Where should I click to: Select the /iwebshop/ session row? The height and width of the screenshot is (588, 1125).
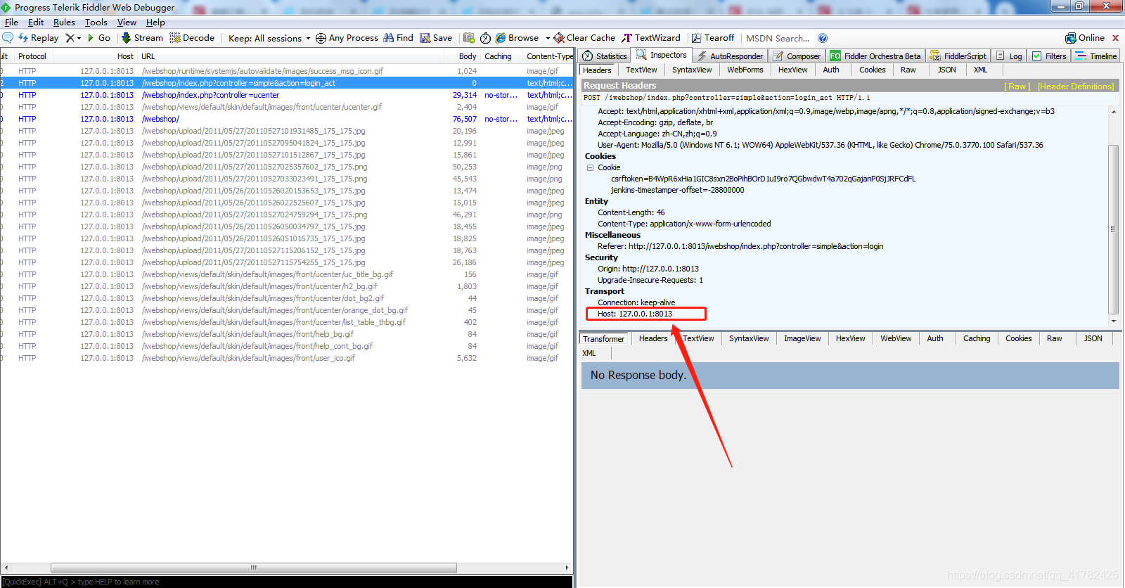[x=287, y=119]
